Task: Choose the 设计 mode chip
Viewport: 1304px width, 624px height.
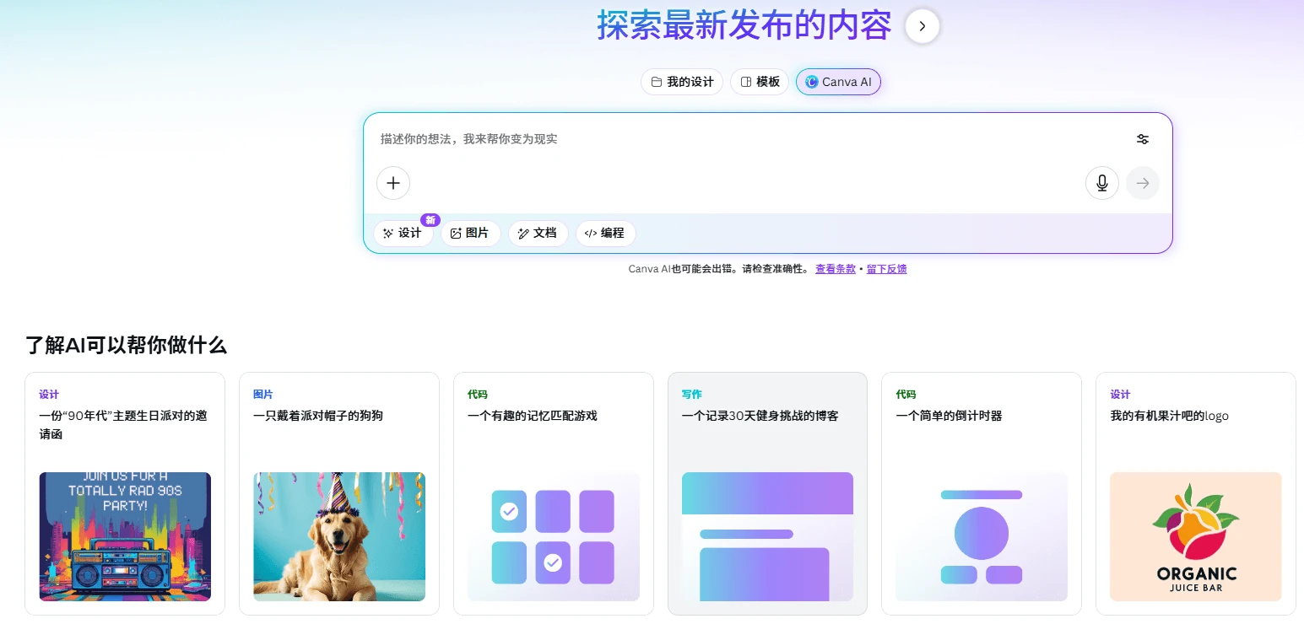Action: pos(403,233)
